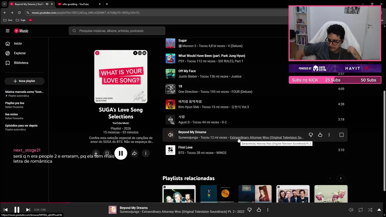The image size is (386, 217).
Task: Download the playlist with arrow icon
Action: click(96, 153)
